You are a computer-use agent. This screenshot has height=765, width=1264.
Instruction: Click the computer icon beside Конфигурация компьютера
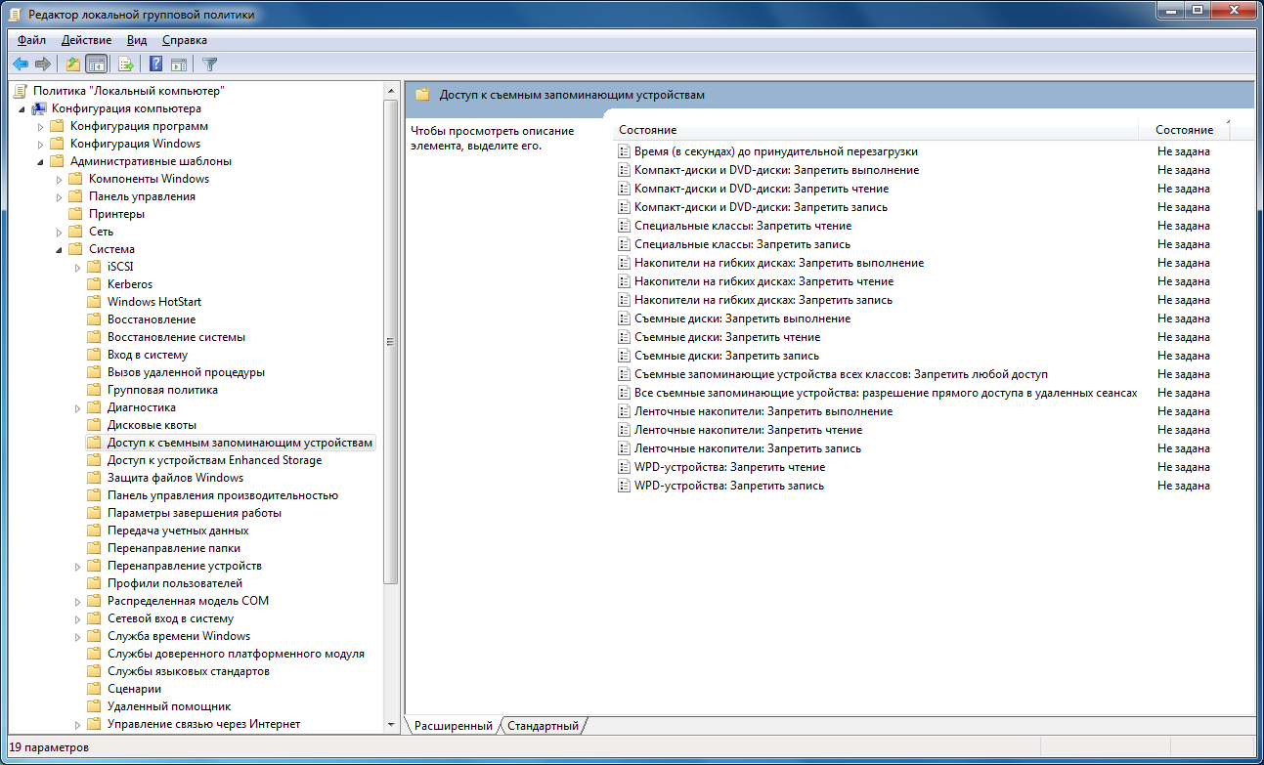tap(39, 108)
